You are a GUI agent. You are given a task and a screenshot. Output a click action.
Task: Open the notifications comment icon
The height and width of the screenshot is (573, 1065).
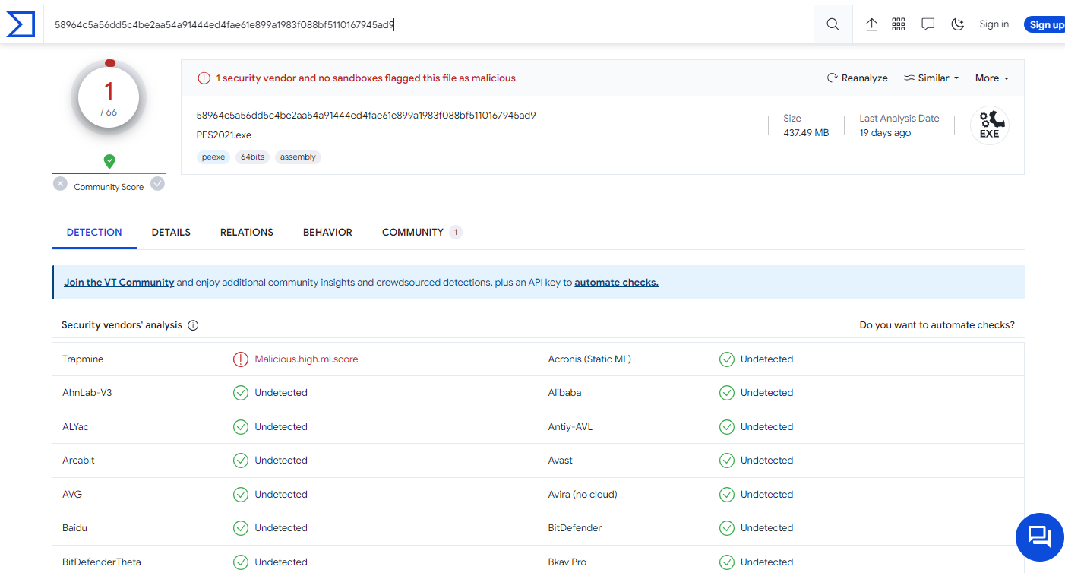point(928,24)
